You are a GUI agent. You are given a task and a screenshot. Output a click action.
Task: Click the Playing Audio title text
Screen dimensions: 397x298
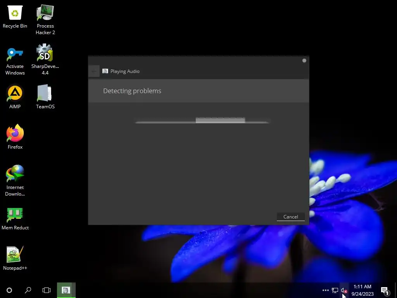pyautogui.click(x=125, y=71)
